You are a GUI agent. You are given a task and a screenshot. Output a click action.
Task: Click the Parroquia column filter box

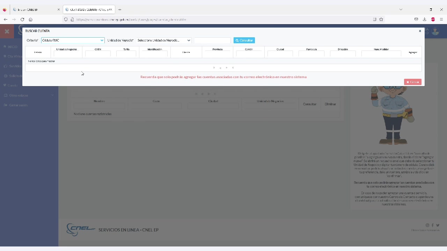pyautogui.click(x=312, y=54)
